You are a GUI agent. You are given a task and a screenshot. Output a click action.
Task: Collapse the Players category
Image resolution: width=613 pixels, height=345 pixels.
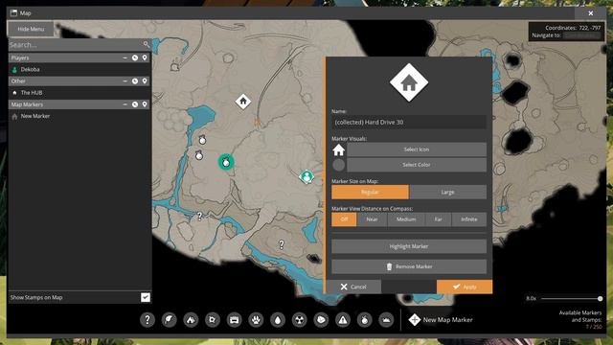pos(125,57)
